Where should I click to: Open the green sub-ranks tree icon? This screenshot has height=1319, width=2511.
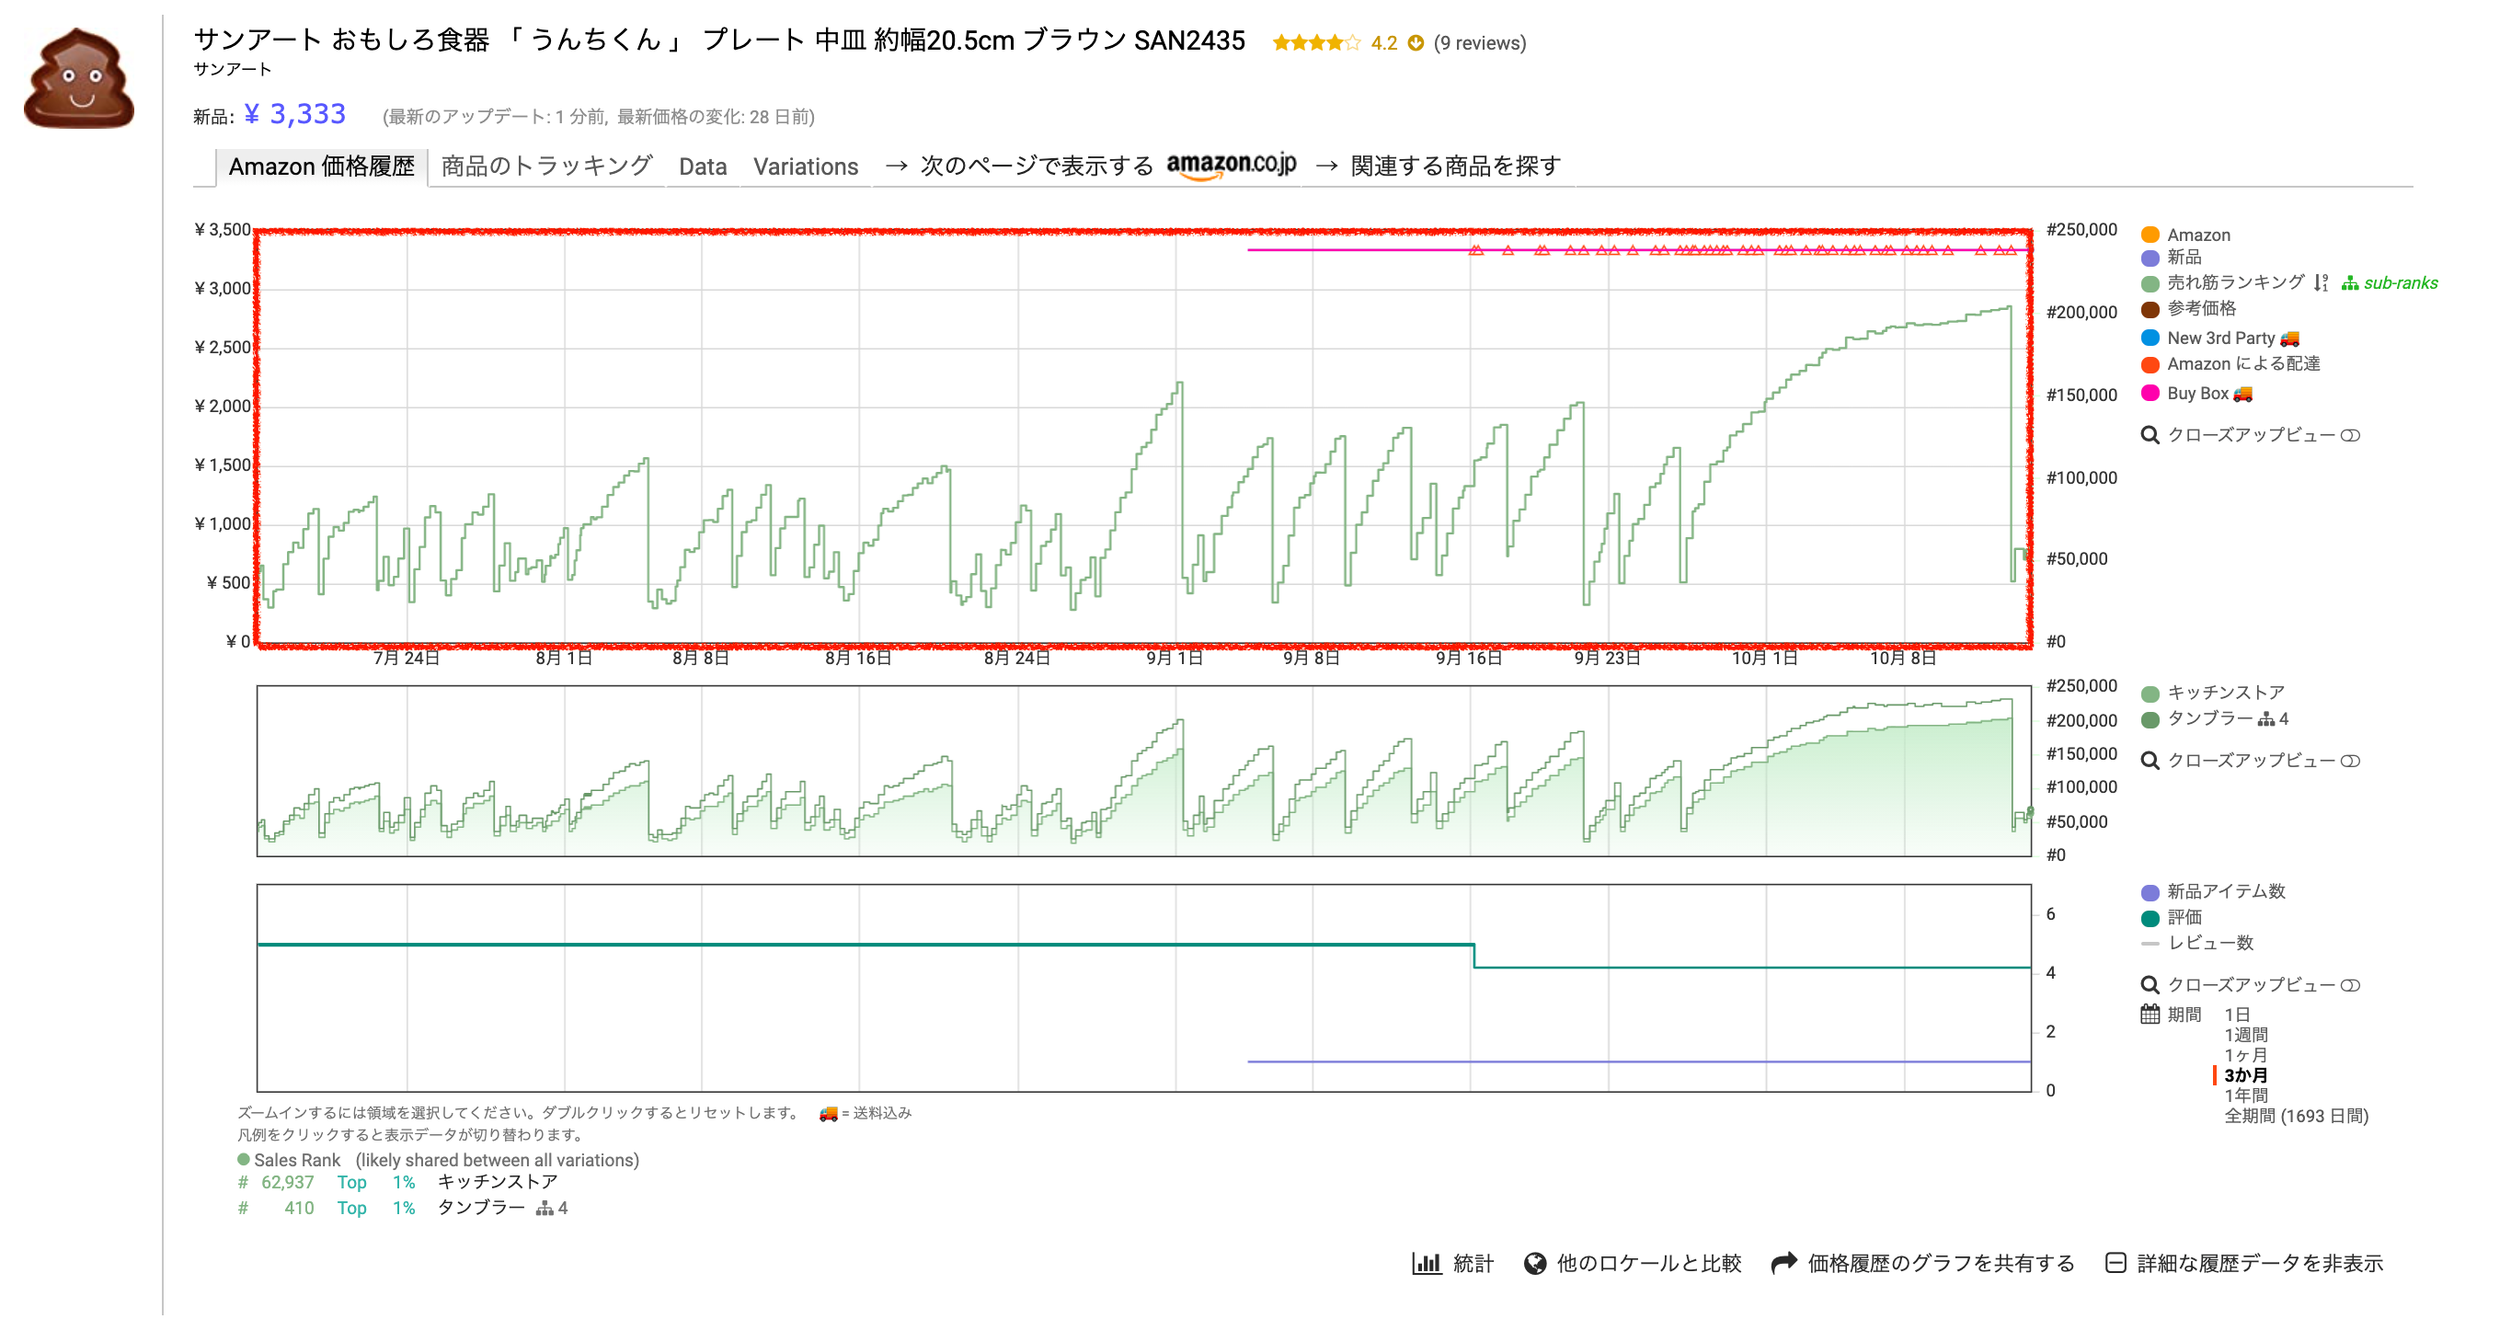2350,283
